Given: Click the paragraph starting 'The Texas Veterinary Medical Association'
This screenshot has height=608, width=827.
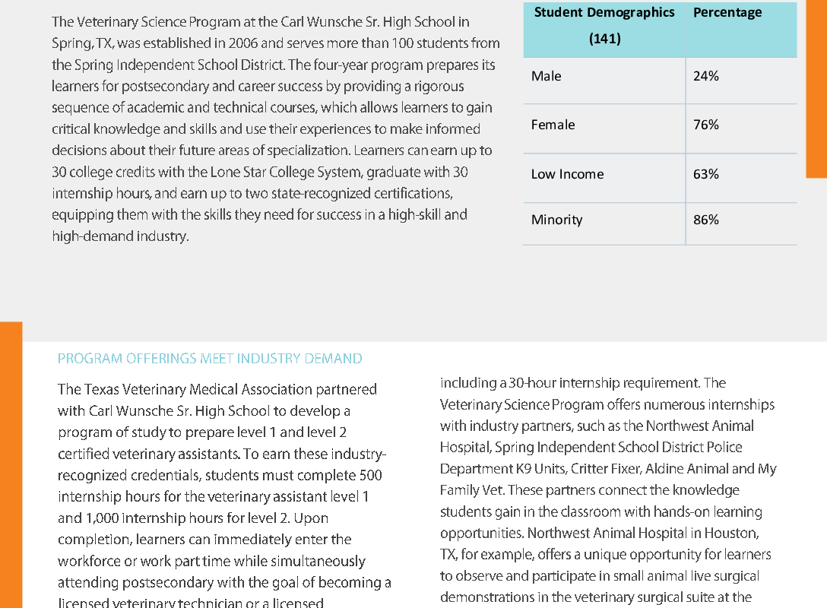Looking at the screenshot, I should pyautogui.click(x=224, y=496).
